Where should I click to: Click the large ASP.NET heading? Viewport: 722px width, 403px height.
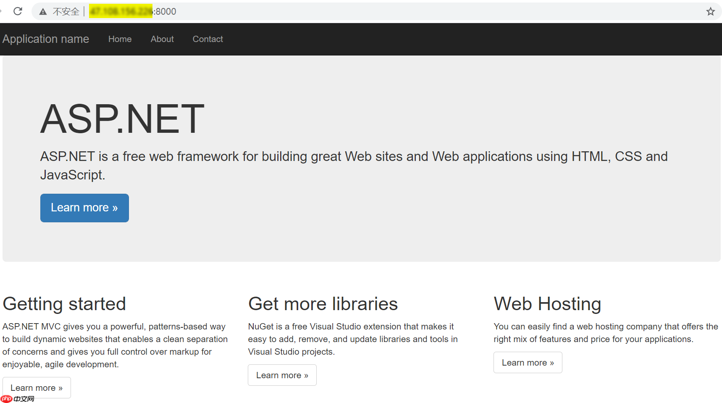(122, 119)
